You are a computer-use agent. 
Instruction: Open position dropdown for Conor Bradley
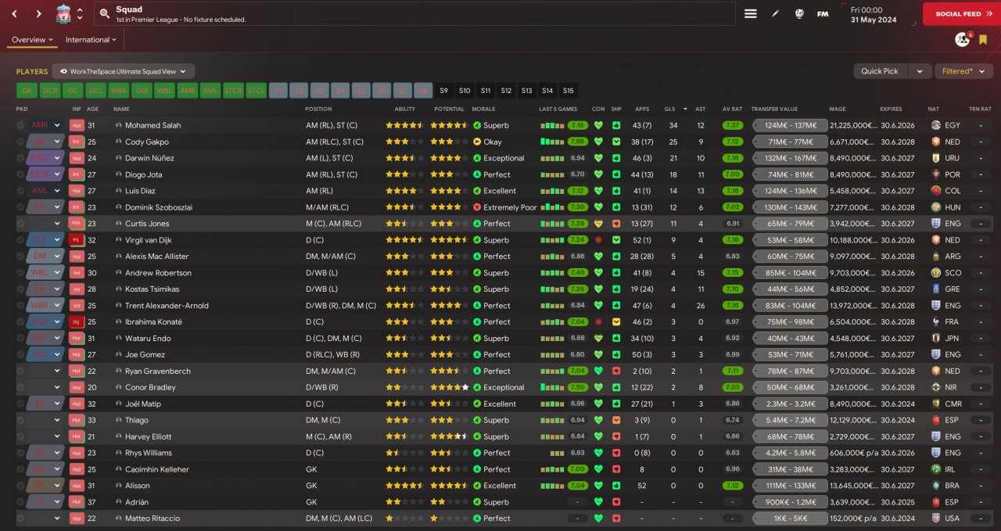45,387
